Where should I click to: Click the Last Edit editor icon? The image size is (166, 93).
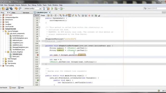(49, 16)
